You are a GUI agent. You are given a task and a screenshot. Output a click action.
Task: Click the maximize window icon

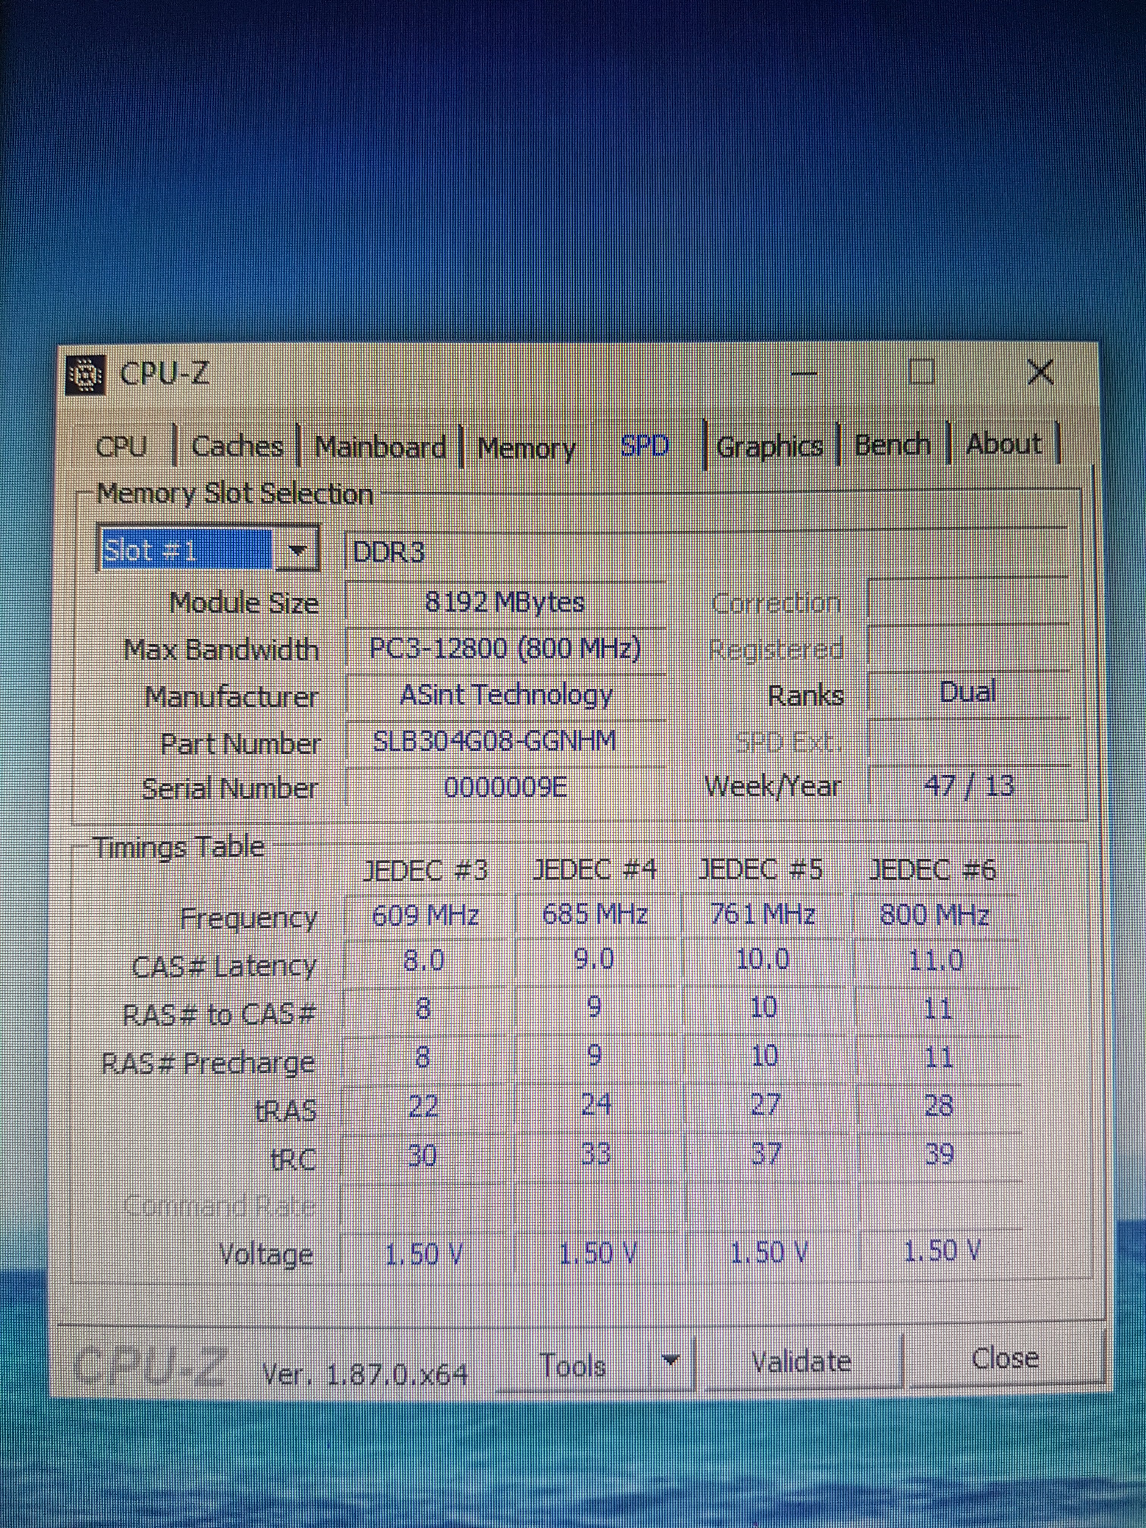(x=922, y=372)
